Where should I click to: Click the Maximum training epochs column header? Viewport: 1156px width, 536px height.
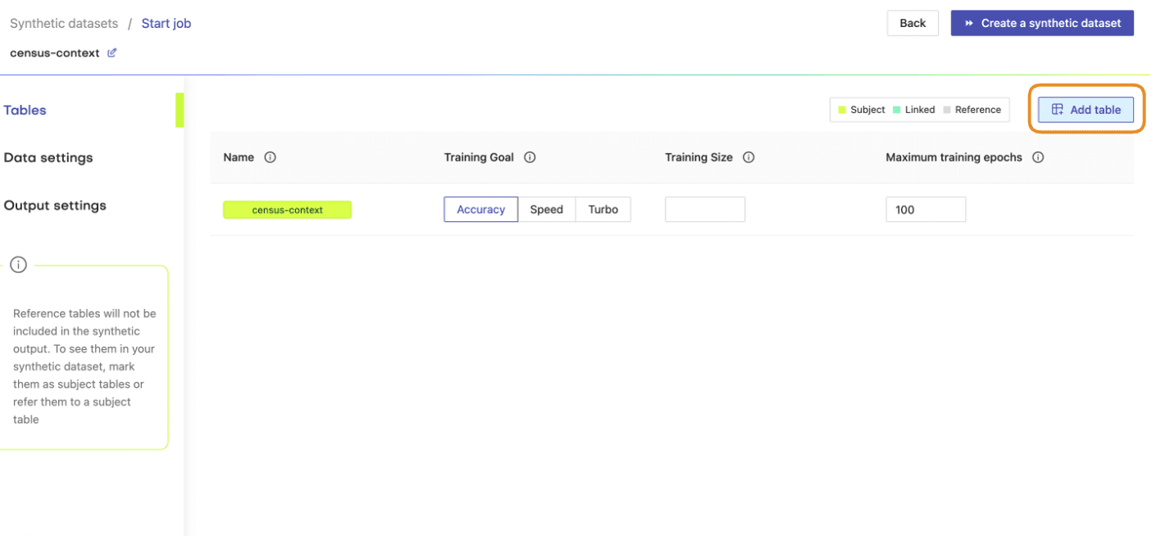(x=954, y=157)
